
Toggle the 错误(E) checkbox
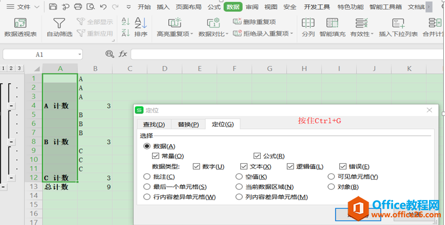click(342, 167)
